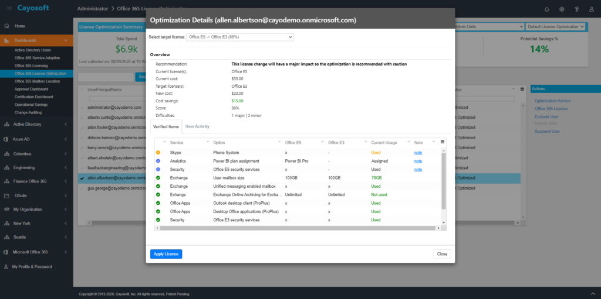This screenshot has height=299, width=601.
Task: Click the My Profile & Password person icon
Action: 6,266
